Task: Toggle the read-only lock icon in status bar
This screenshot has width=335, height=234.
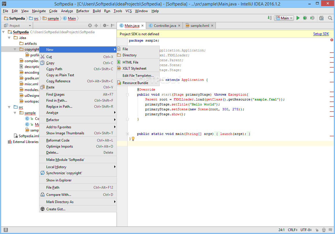Action: click(317, 230)
